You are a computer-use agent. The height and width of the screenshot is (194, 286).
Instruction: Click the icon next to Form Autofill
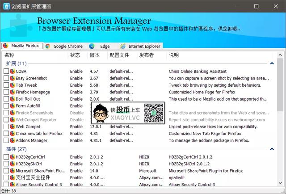[13, 106]
